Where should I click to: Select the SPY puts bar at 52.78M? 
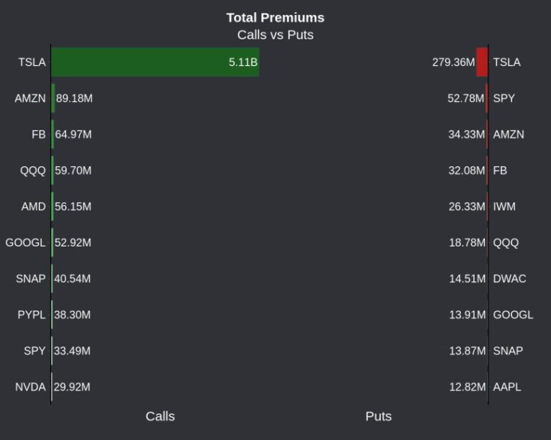(x=486, y=98)
